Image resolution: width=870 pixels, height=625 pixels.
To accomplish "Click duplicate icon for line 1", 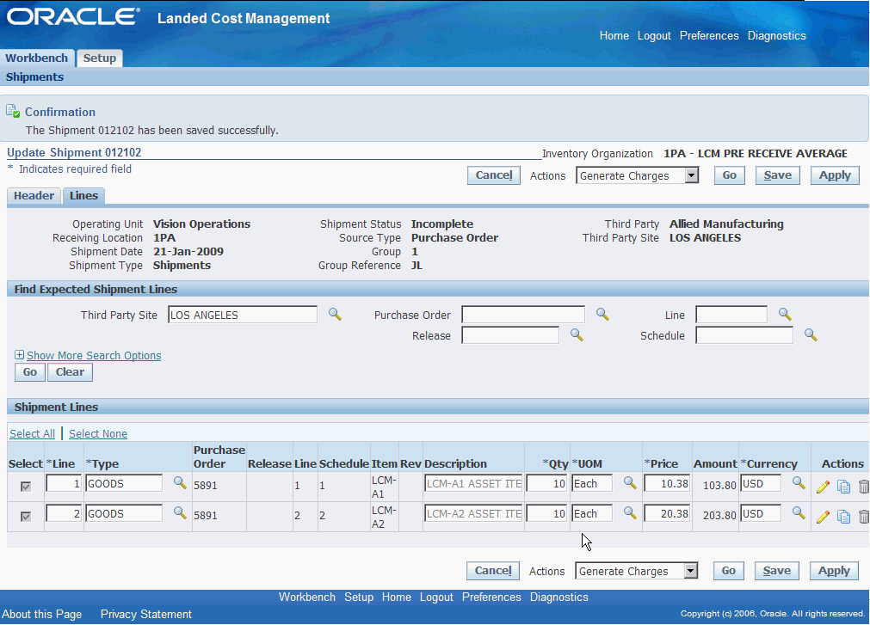I will 843,487.
